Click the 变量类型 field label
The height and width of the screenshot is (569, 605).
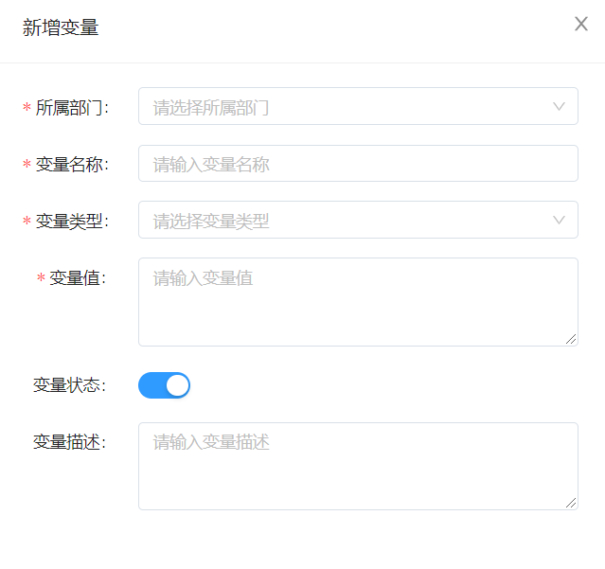pos(72,222)
